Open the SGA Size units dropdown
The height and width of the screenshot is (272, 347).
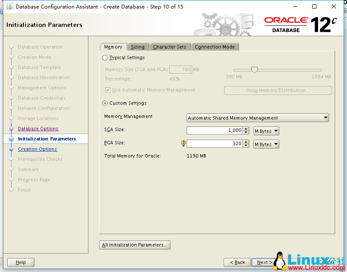coord(266,131)
